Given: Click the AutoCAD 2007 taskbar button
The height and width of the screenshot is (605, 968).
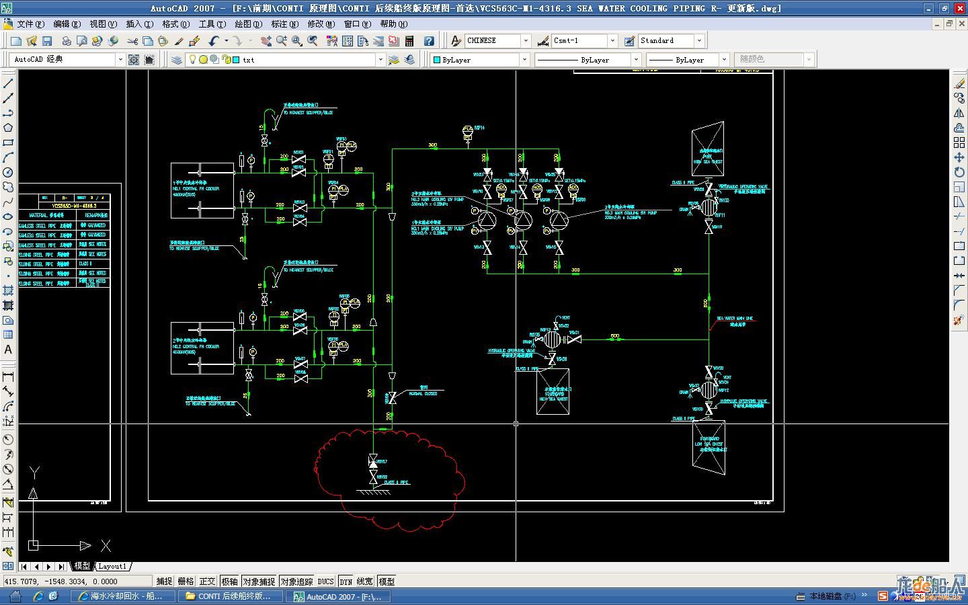Looking at the screenshot, I should click(x=337, y=596).
